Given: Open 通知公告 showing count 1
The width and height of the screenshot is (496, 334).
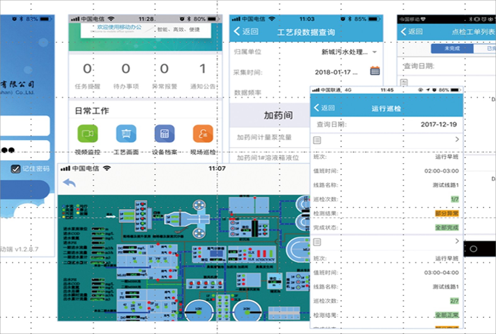Looking at the screenshot, I should [x=203, y=75].
